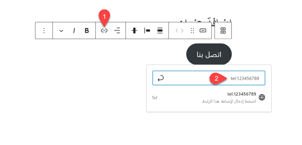This screenshot has height=145, width=302.
Task: Open the vertical alignment option
Action: (x=135, y=31)
